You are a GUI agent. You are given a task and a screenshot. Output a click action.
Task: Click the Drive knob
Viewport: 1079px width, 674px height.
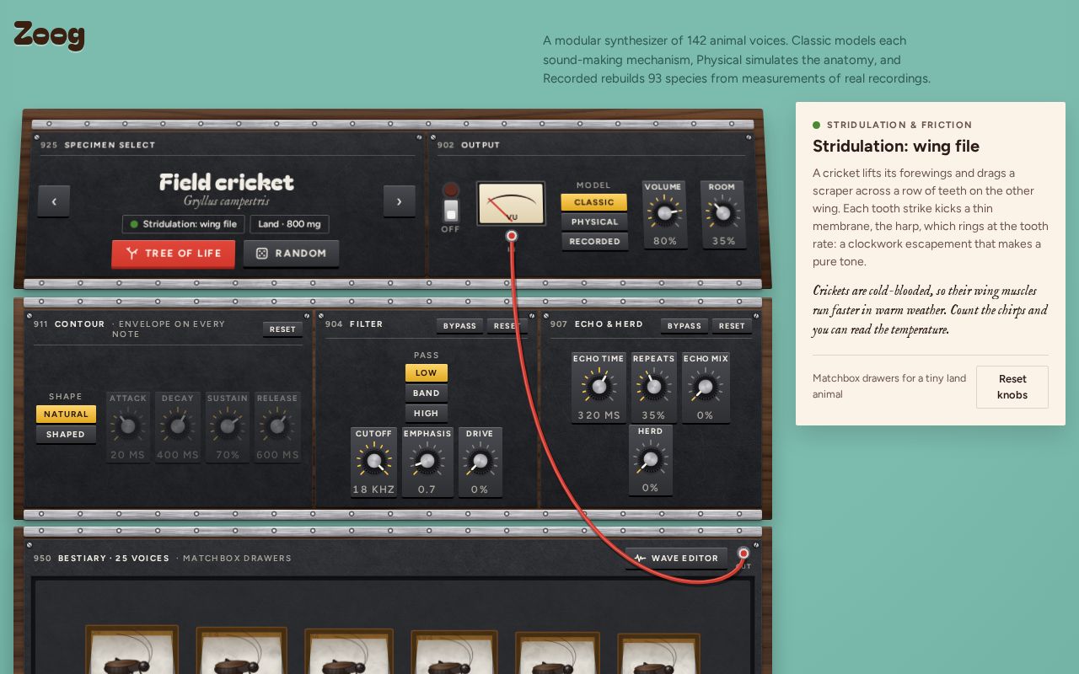click(480, 461)
